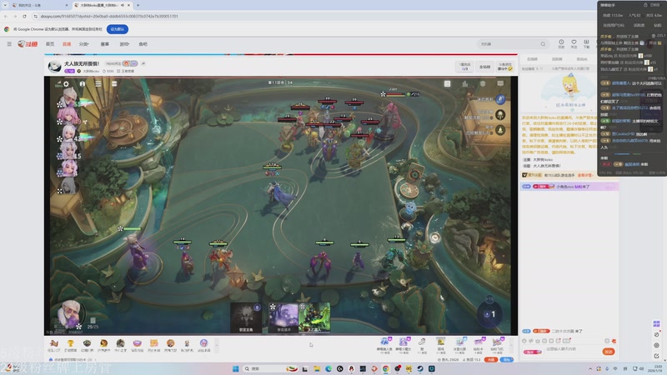Open a new browser tab with plus
The height and width of the screenshot is (375, 667).
(138, 5)
